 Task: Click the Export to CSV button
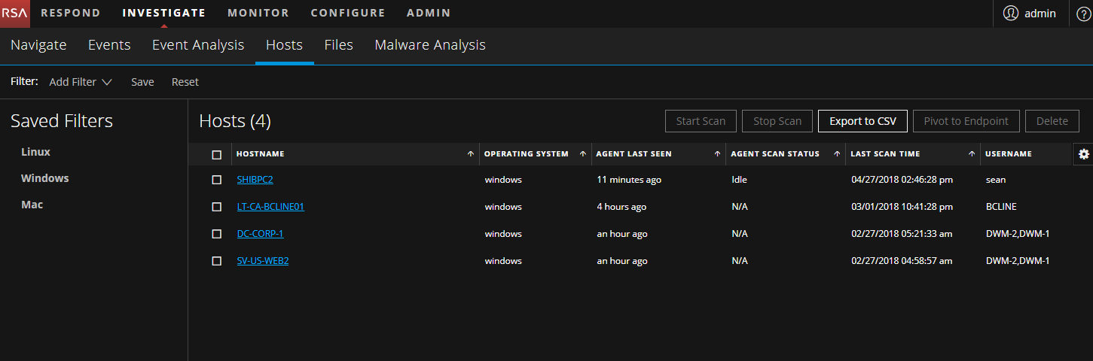pyautogui.click(x=862, y=121)
